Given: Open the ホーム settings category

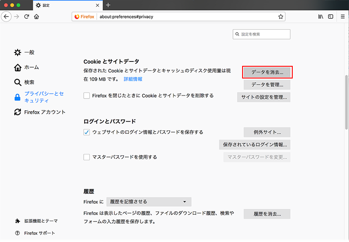Looking at the screenshot, I should pos(26,68).
